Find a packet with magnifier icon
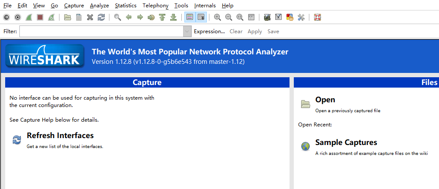The height and width of the screenshot is (189, 439). point(118,17)
